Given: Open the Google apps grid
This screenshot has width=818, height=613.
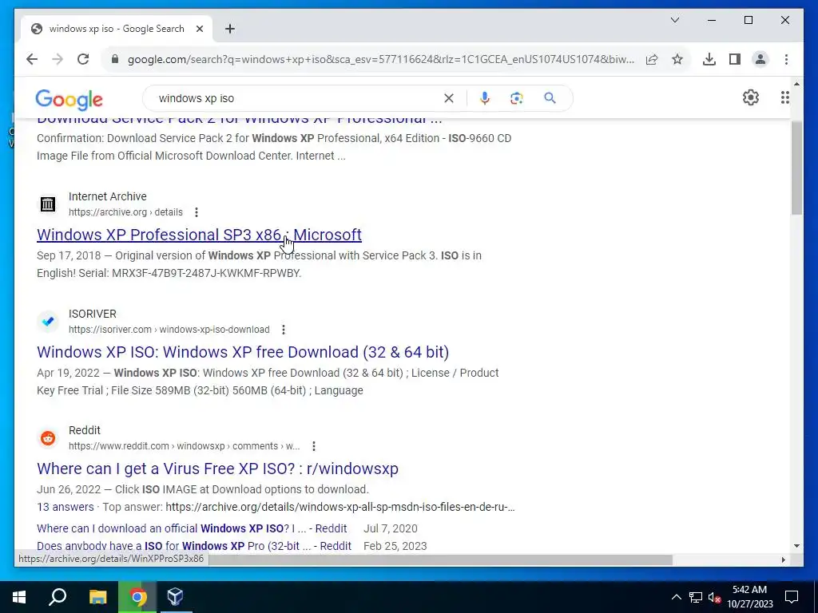Looking at the screenshot, I should click(x=784, y=97).
